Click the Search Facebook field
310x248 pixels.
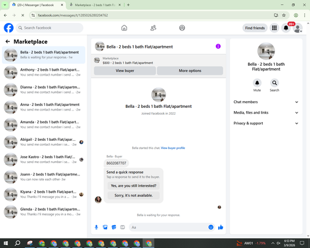point(50,28)
